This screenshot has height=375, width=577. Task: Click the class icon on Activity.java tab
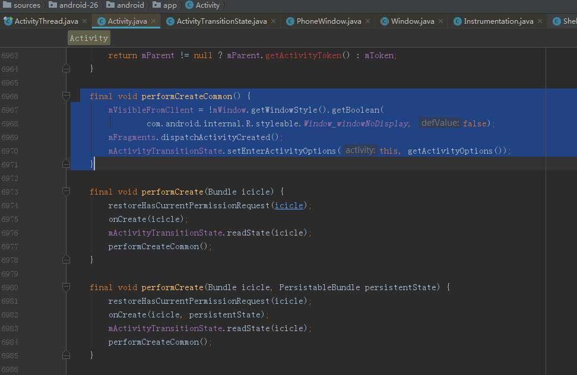pyautogui.click(x=101, y=22)
